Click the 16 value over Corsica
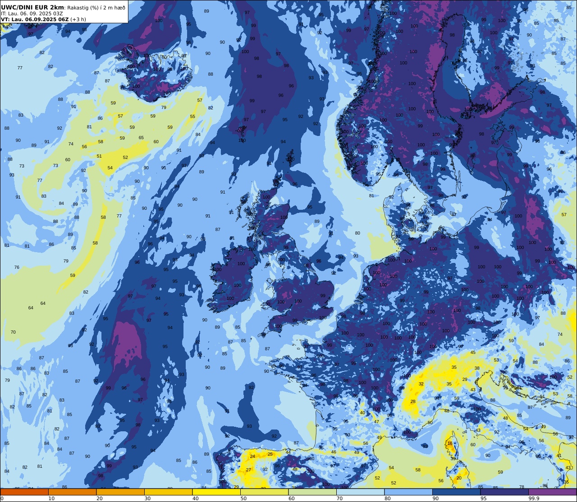577x502 pixels. pyautogui.click(x=450, y=443)
